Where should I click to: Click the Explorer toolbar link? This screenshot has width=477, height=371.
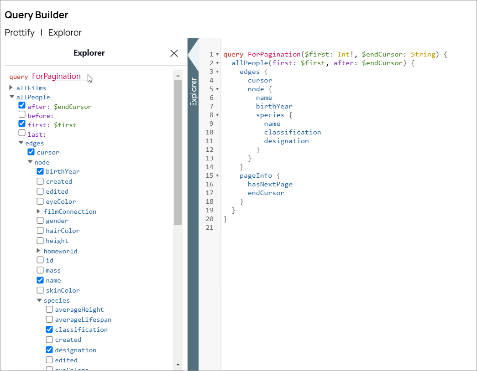65,33
